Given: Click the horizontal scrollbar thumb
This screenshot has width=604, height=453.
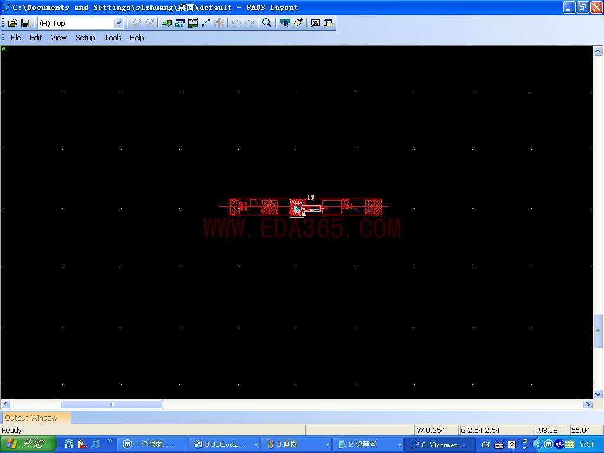Looking at the screenshot, I should tap(112, 405).
